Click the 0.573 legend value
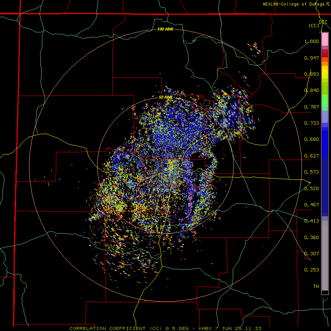This screenshot has width=331, height=331. (x=312, y=172)
